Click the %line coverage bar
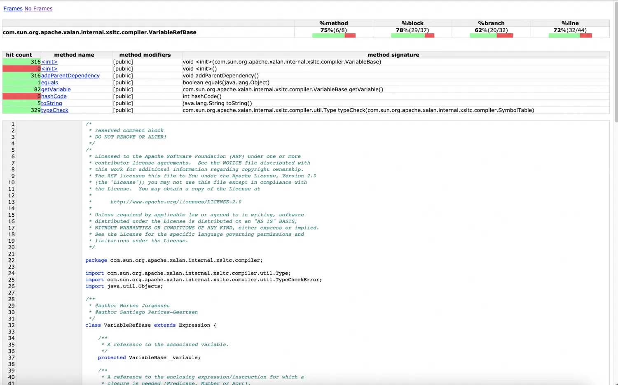The width and height of the screenshot is (618, 385). [570, 36]
